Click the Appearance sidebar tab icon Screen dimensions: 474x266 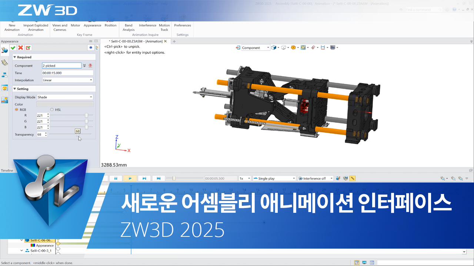(x=4, y=50)
